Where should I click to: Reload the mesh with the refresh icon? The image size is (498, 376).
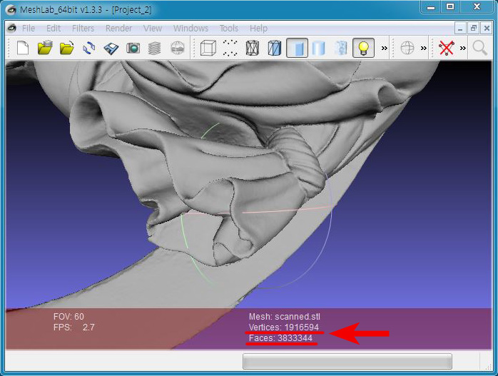coord(89,48)
